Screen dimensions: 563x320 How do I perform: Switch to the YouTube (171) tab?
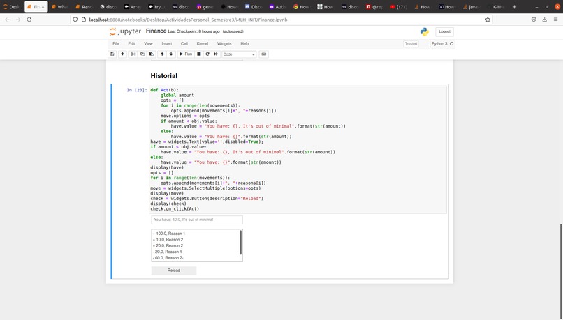[398, 7]
